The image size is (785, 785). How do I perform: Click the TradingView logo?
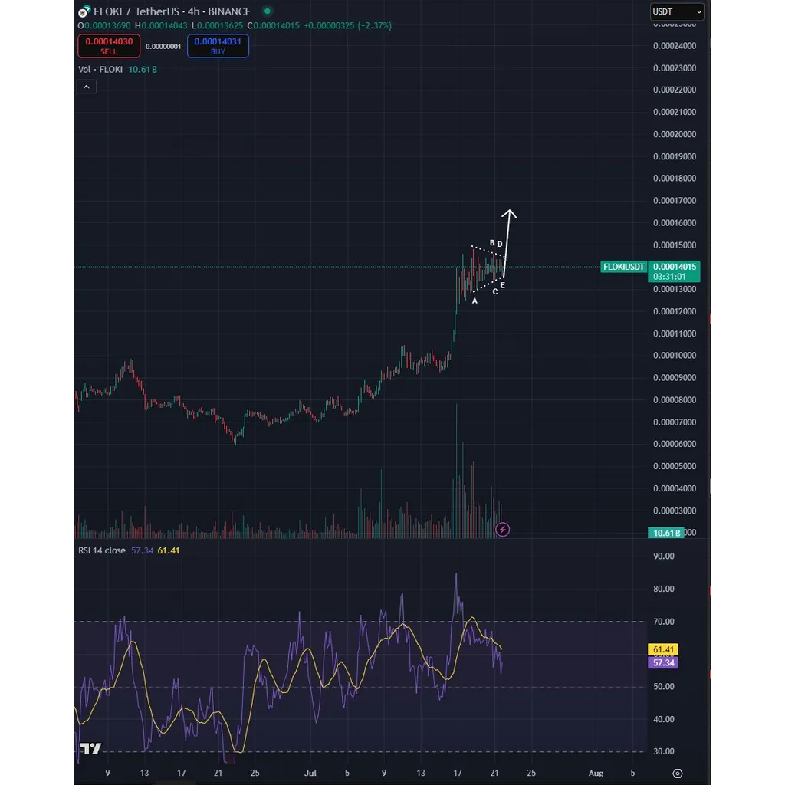(90, 748)
